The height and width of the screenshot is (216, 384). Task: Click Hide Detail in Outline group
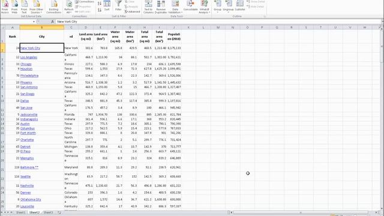click(x=255, y=7)
